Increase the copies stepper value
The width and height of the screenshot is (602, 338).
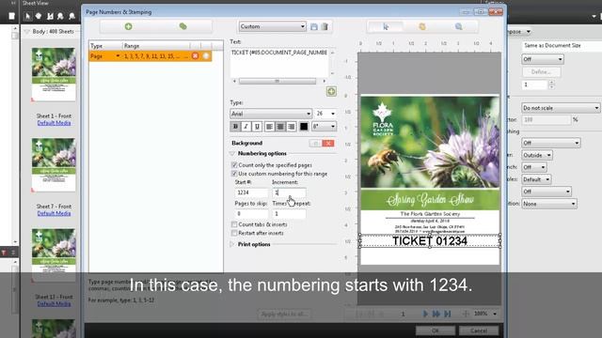[551, 83]
